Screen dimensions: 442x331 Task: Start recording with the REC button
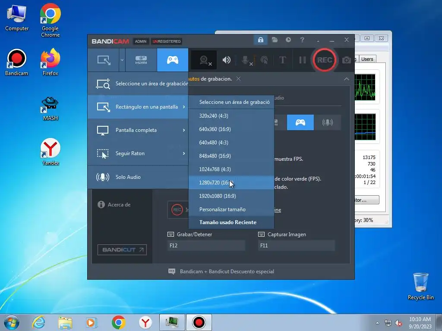click(x=325, y=60)
